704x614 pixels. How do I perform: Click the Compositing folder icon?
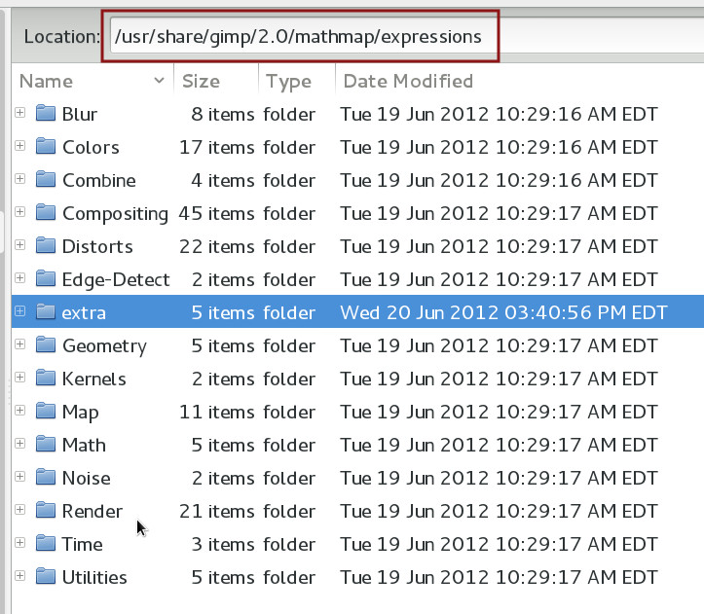[x=46, y=212]
